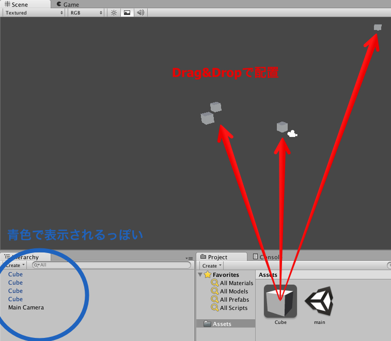This screenshot has height=341, width=391.
Task: Switch to the Project tab
Action: 222,257
